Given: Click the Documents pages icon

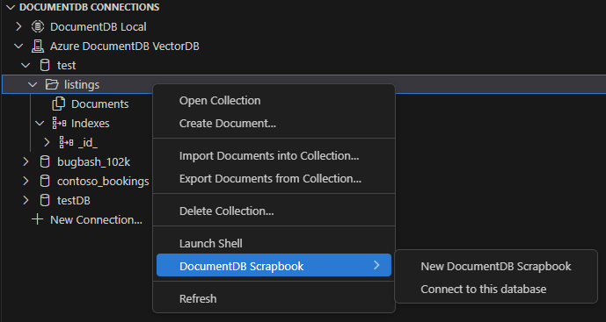Looking at the screenshot, I should click(59, 104).
